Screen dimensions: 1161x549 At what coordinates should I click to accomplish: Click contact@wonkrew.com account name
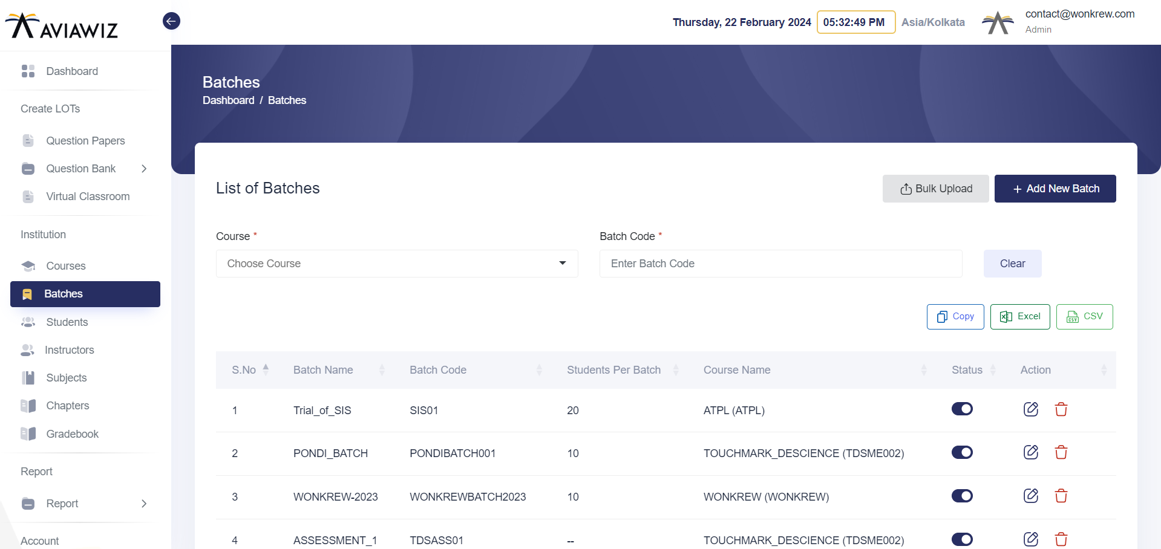1079,14
